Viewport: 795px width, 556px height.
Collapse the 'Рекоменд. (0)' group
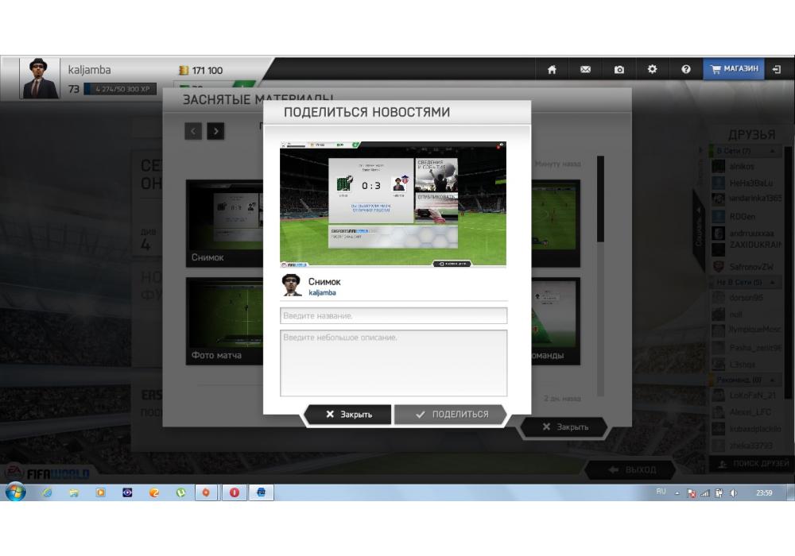pos(772,380)
